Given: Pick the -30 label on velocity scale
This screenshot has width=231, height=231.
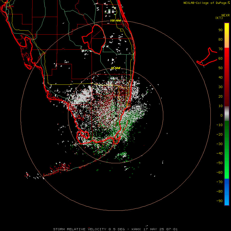Looking at the screenshot, I should point(219,144).
